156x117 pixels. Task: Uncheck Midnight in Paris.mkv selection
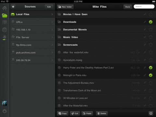pos(150,75)
